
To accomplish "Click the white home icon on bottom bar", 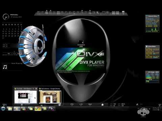I will pos(103,105).
